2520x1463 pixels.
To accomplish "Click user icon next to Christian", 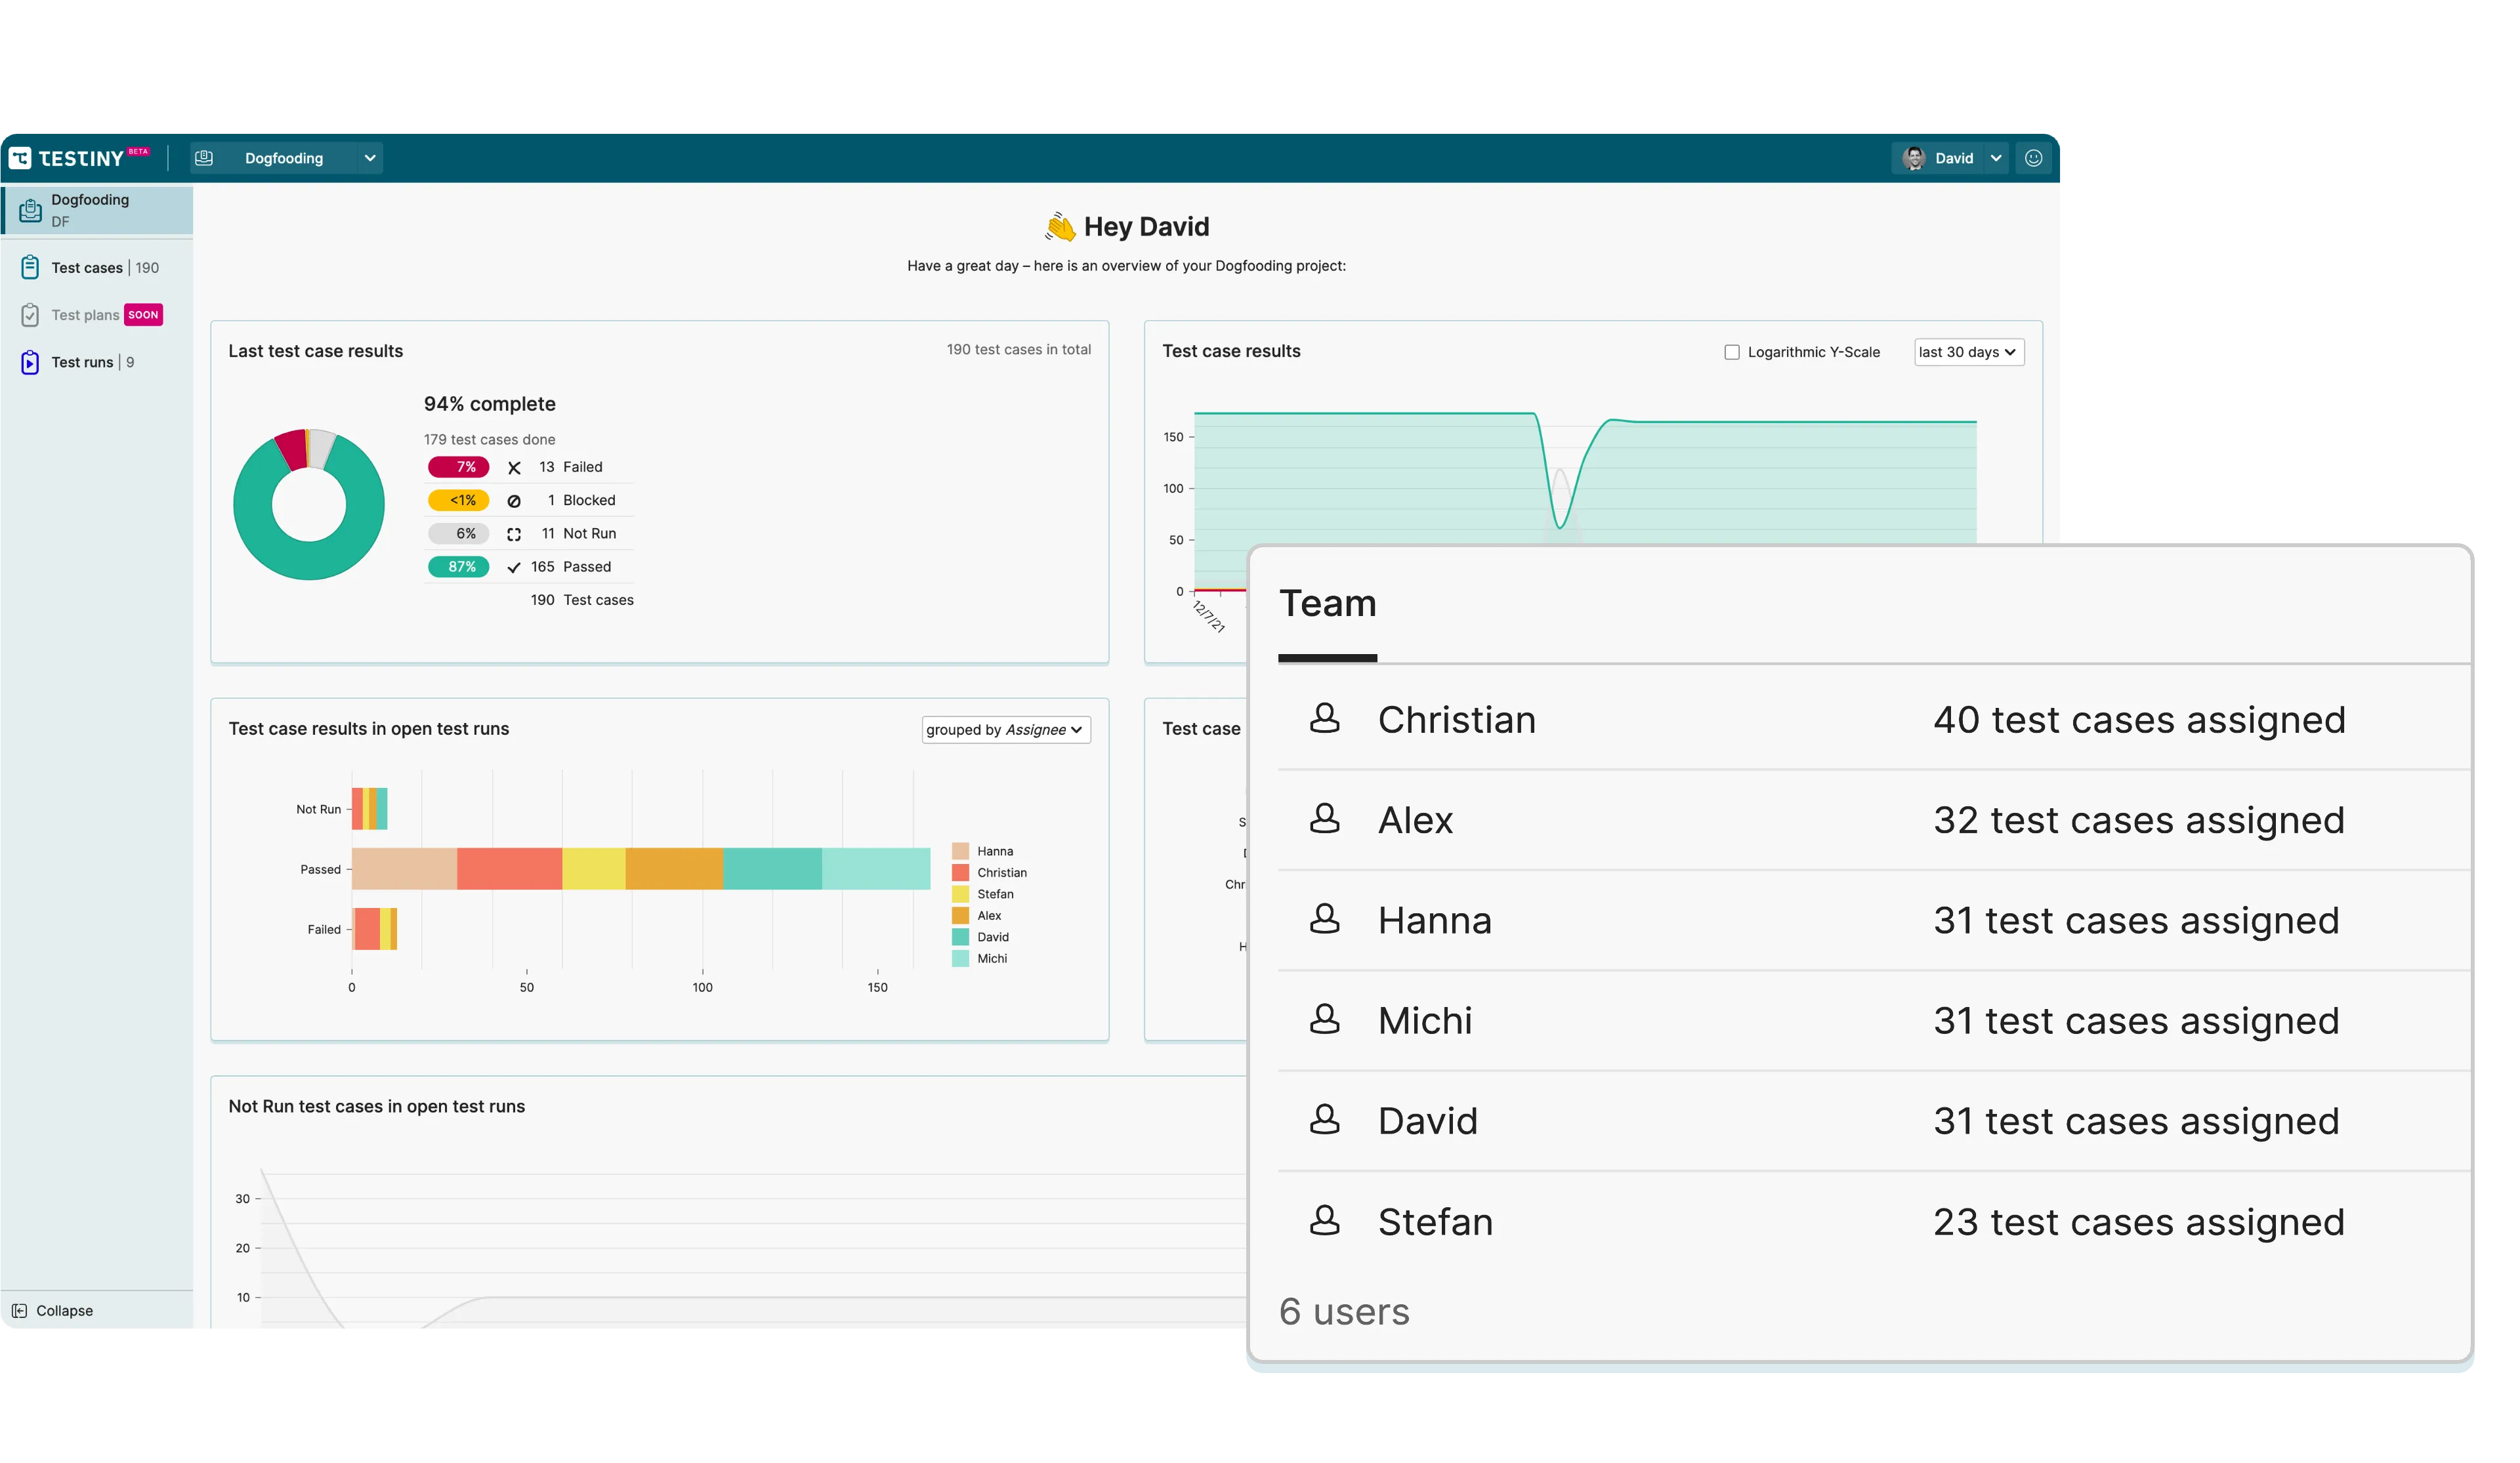I will coord(1324,718).
